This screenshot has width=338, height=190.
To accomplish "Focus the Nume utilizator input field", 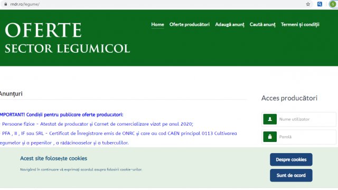I will click(299, 119).
